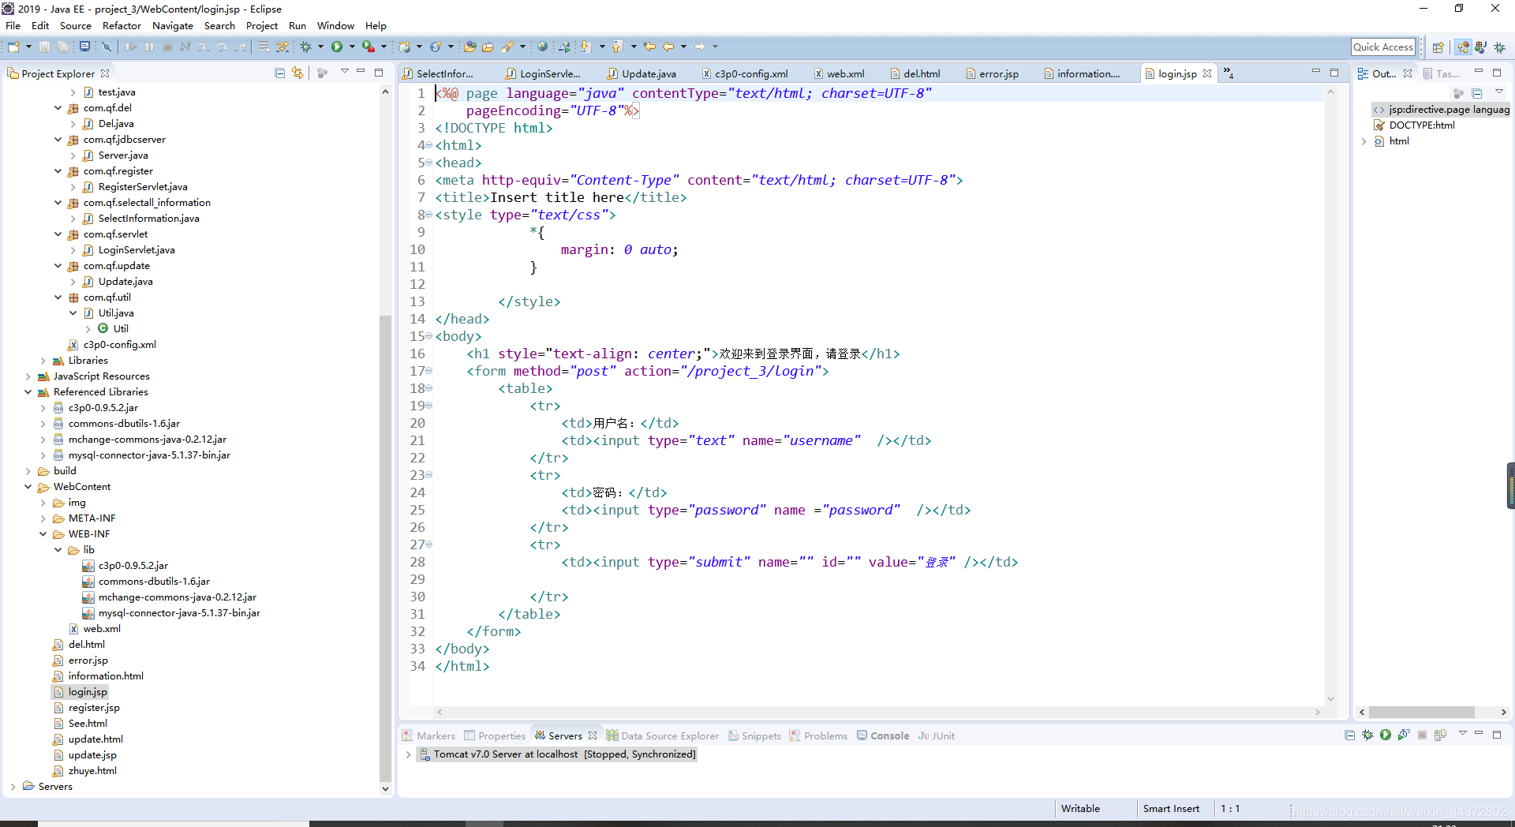
Task: Collapse the WebContent folder node
Action: point(28,487)
